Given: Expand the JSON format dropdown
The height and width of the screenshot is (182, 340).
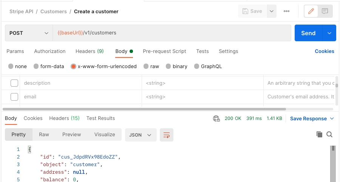Looking at the screenshot, I should point(141,135).
